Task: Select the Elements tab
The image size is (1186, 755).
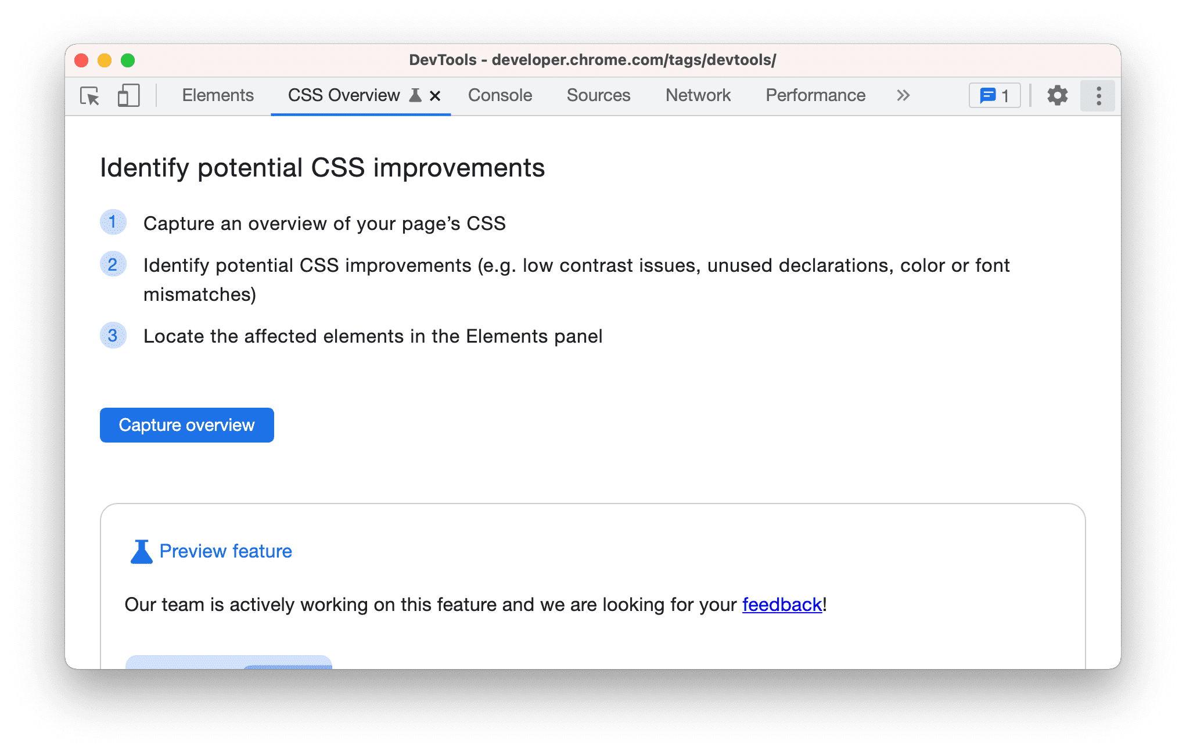Action: (218, 95)
